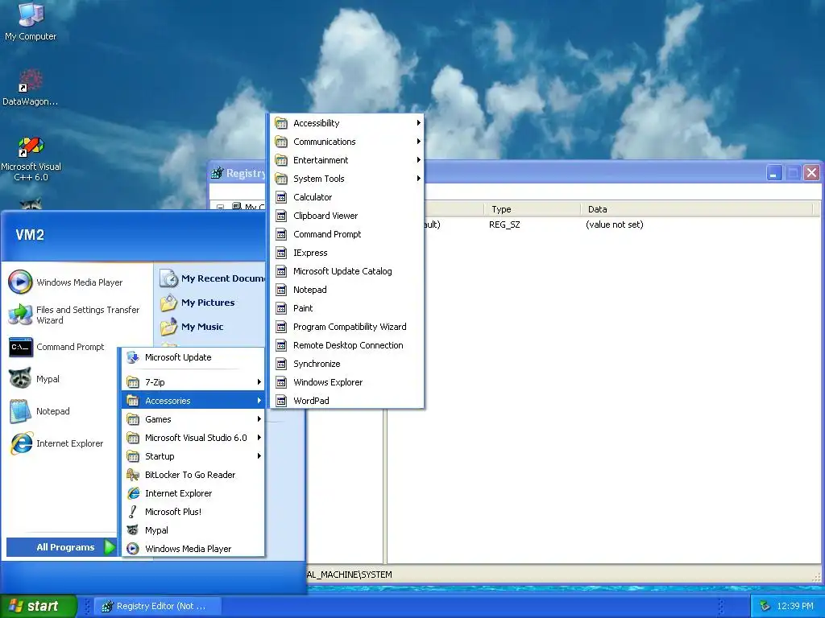The height and width of the screenshot is (618, 825).
Task: Open Microsoft Update Catalog entry
Action: tap(346, 271)
